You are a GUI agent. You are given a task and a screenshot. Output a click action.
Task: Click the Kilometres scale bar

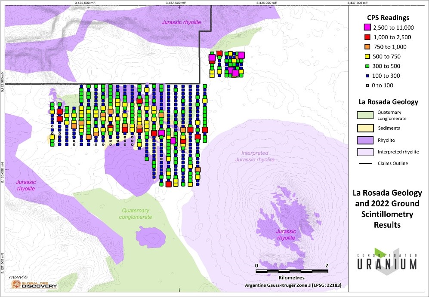292,271
